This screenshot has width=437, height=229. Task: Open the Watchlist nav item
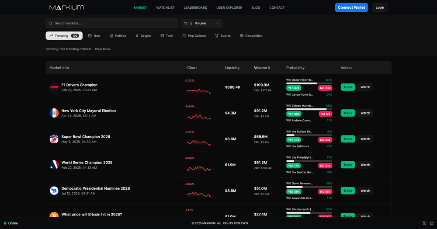165,7
